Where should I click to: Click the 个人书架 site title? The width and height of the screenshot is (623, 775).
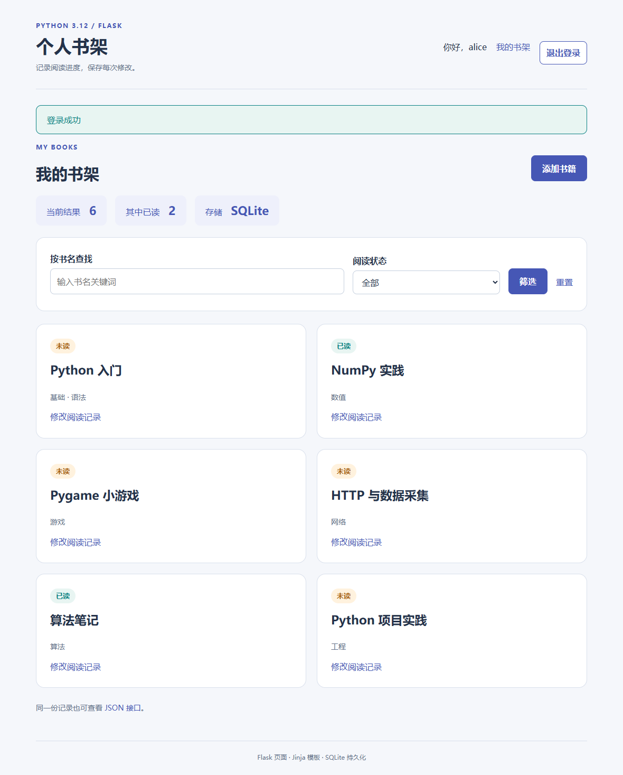[x=72, y=46]
